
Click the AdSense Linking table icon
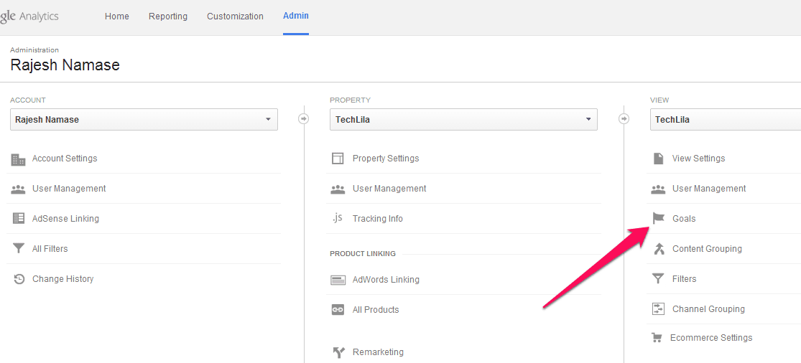point(19,219)
